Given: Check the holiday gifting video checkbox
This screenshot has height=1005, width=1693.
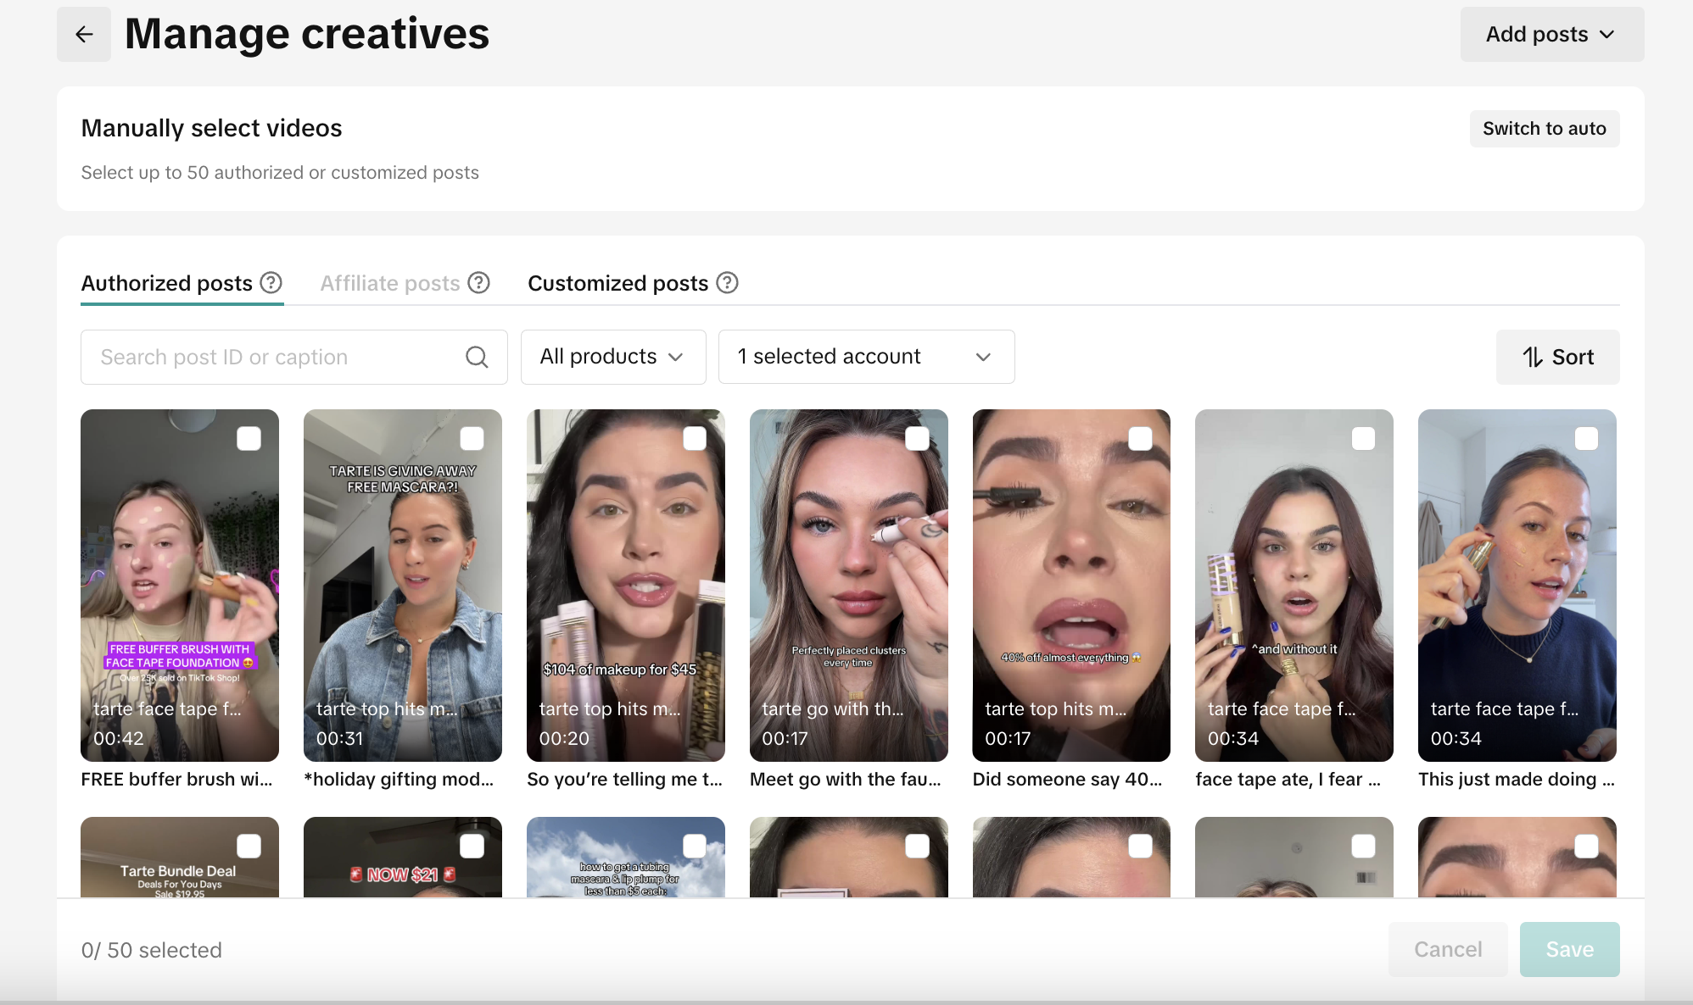Looking at the screenshot, I should coord(472,438).
